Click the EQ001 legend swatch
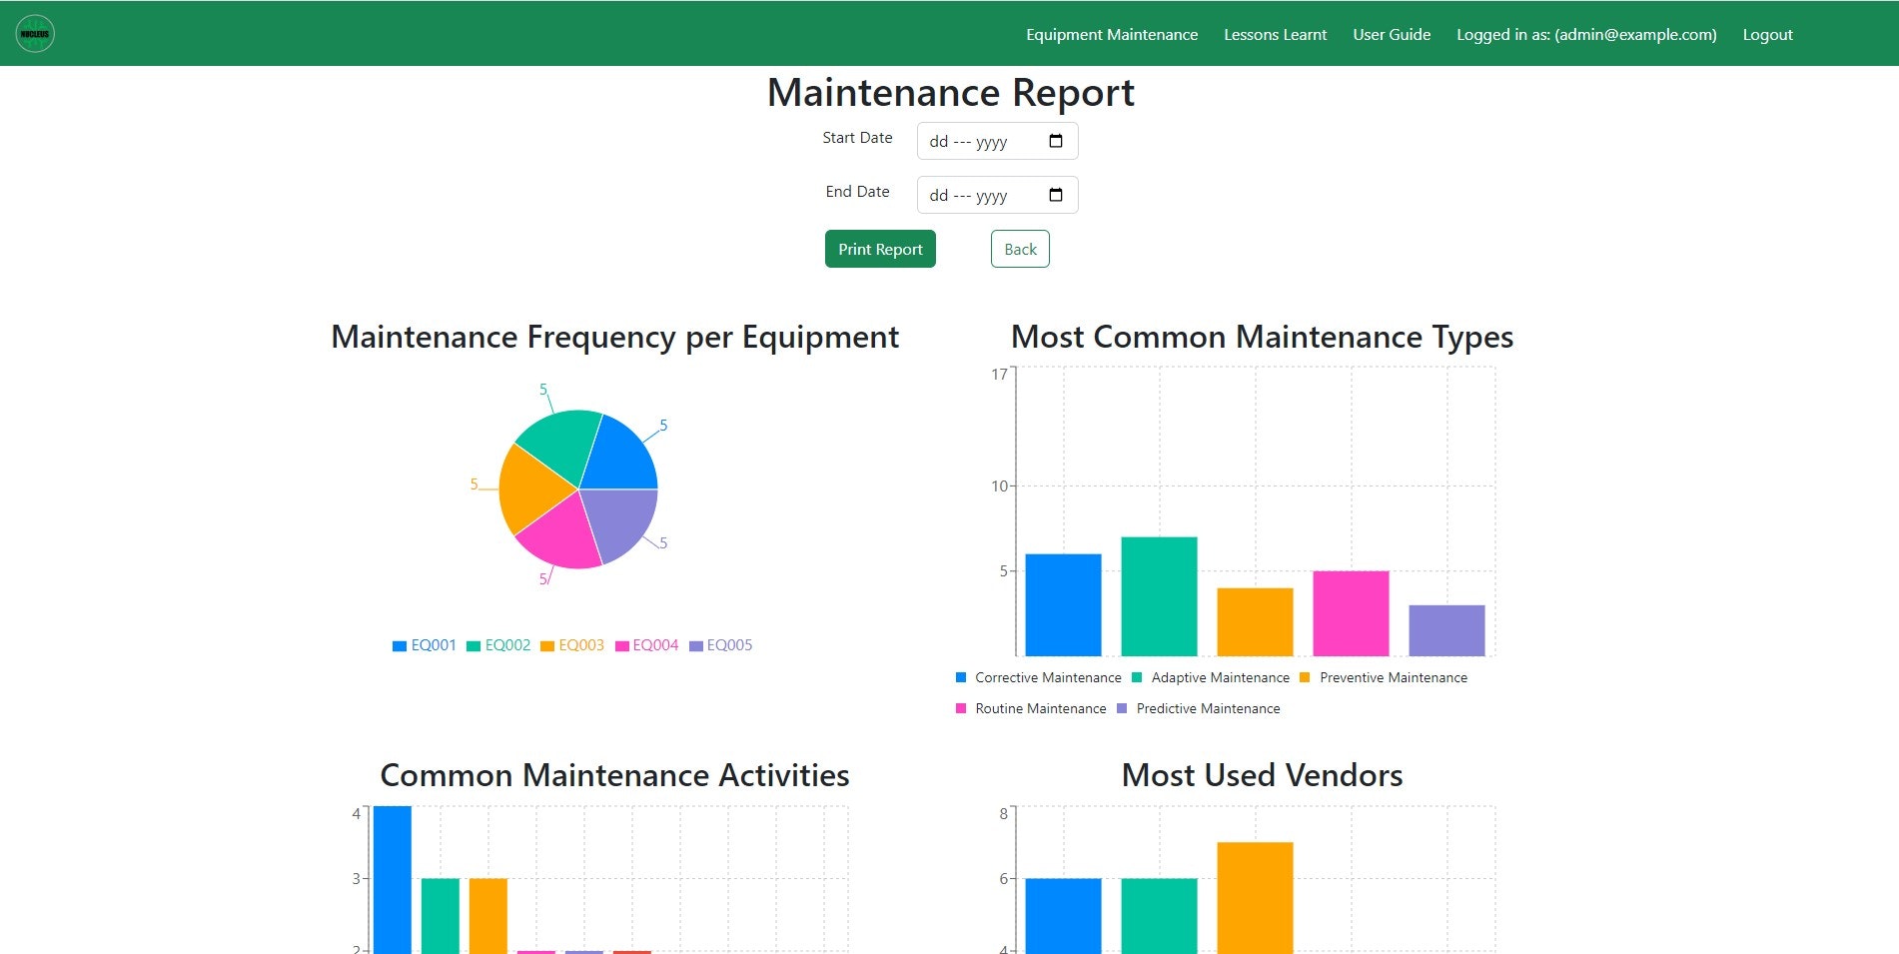This screenshot has height=954, width=1899. (400, 646)
